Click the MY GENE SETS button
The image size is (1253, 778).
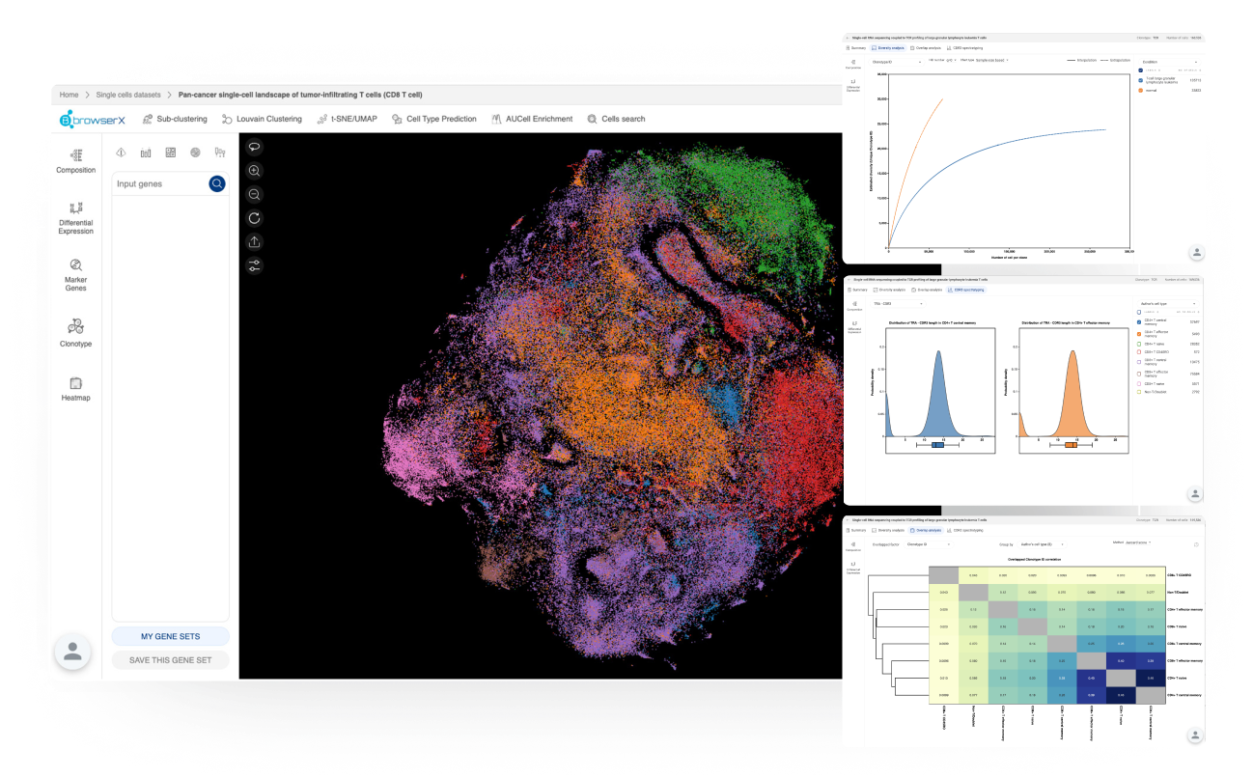pos(171,637)
